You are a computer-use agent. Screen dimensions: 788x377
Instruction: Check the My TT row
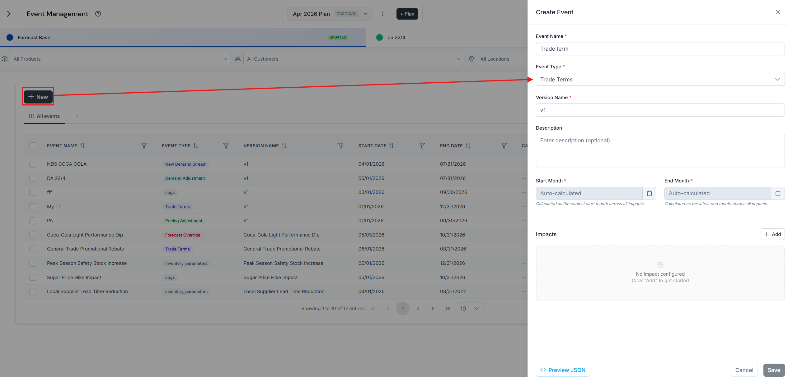[33, 207]
